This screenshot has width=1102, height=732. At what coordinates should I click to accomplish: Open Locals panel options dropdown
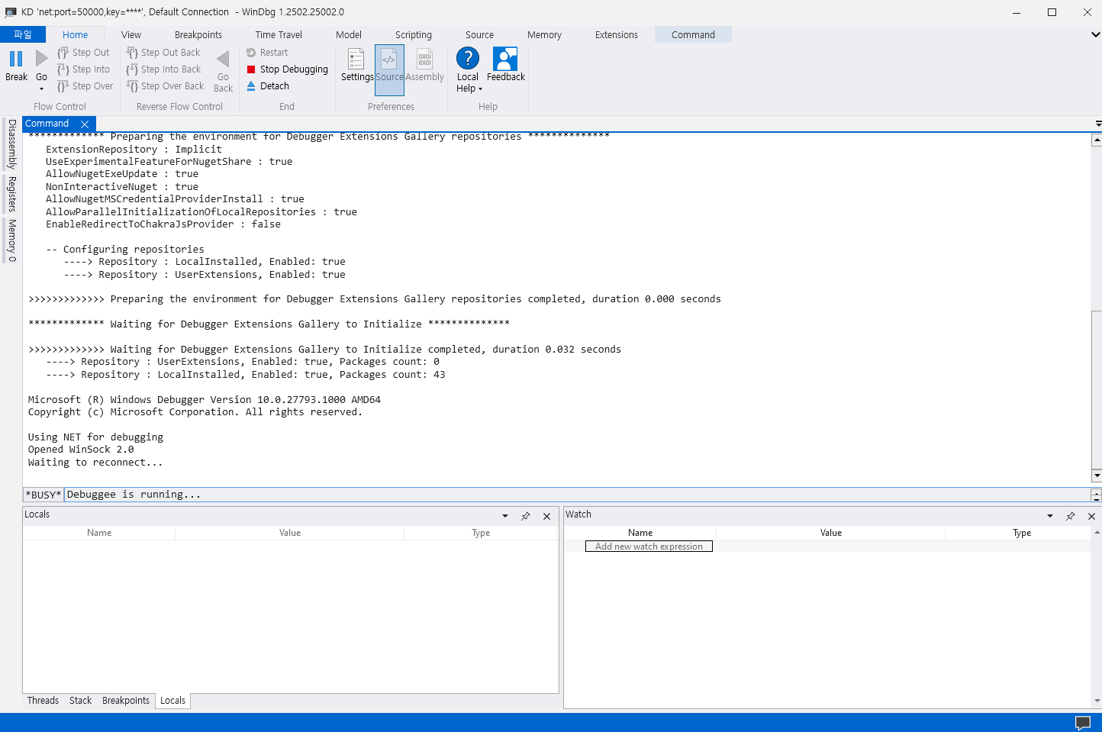click(505, 516)
